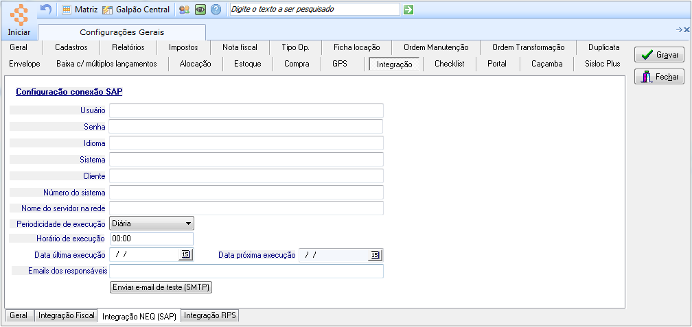The image size is (692, 327).
Task: Open the Ordem Manutenção tab
Action: [x=436, y=47]
